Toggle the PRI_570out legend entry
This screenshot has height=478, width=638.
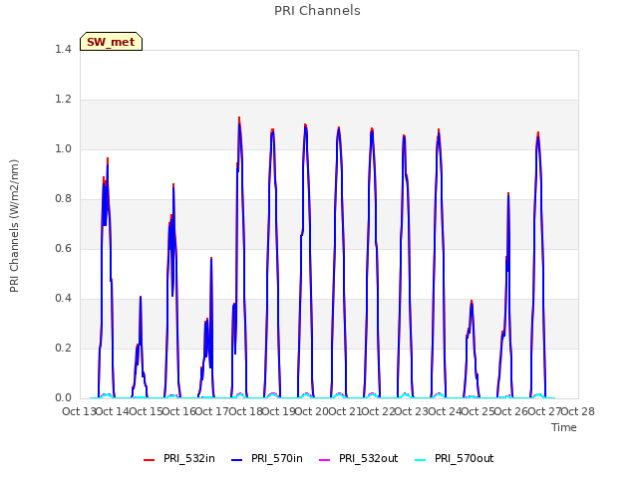point(455,458)
